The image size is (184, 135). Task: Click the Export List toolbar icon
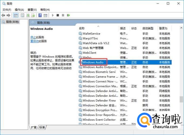click(33, 15)
